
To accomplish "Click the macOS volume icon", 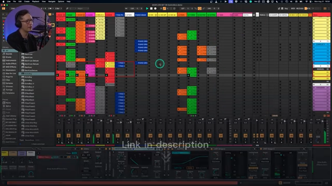I will coord(292,2).
